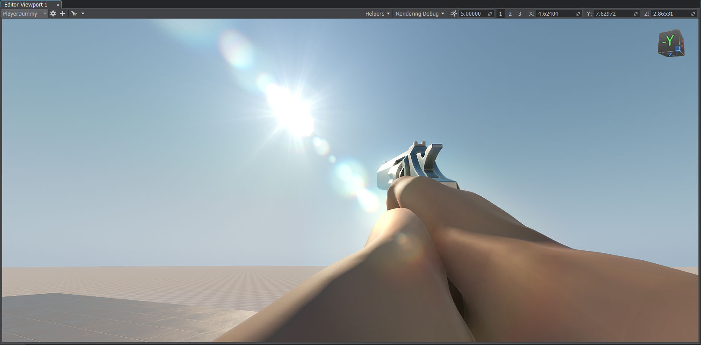Open the Helpers dropdown menu
The image size is (701, 345).
[377, 13]
